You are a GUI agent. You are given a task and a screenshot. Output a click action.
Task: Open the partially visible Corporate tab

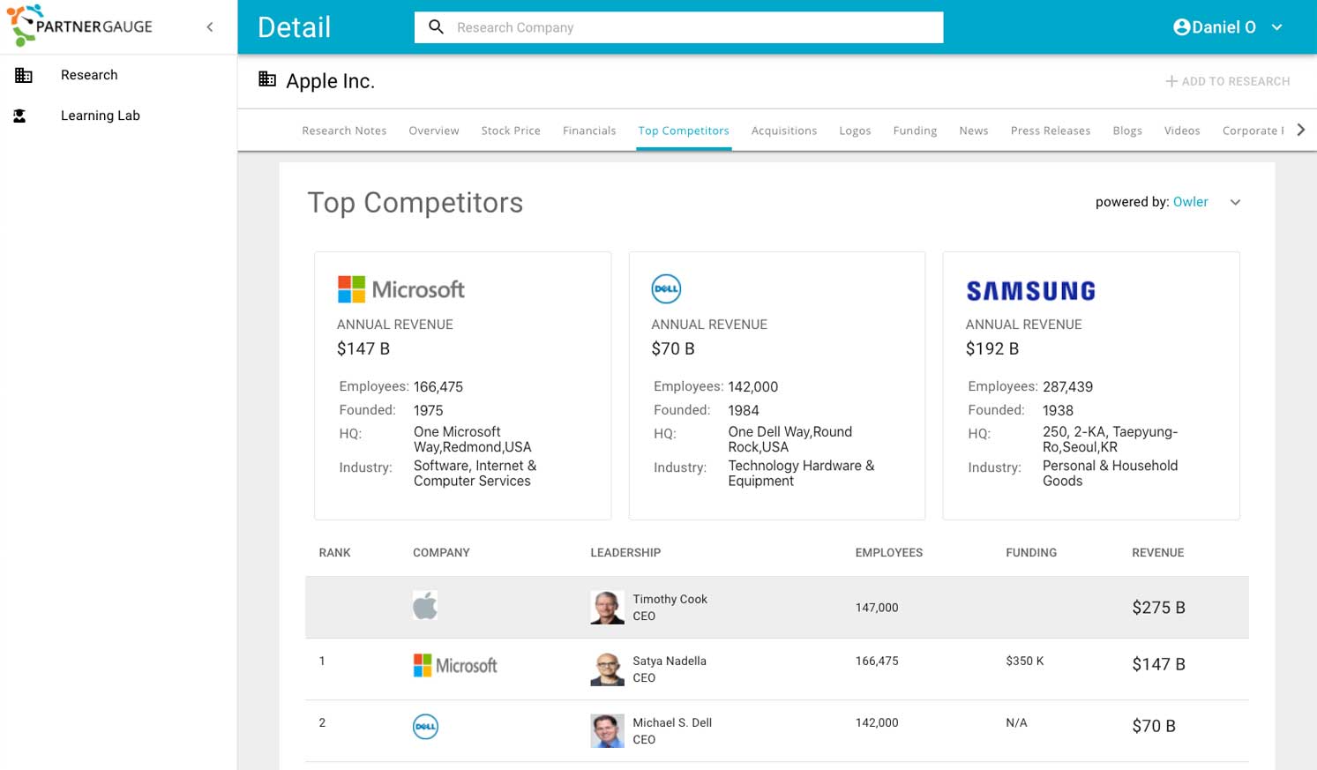coord(1253,131)
